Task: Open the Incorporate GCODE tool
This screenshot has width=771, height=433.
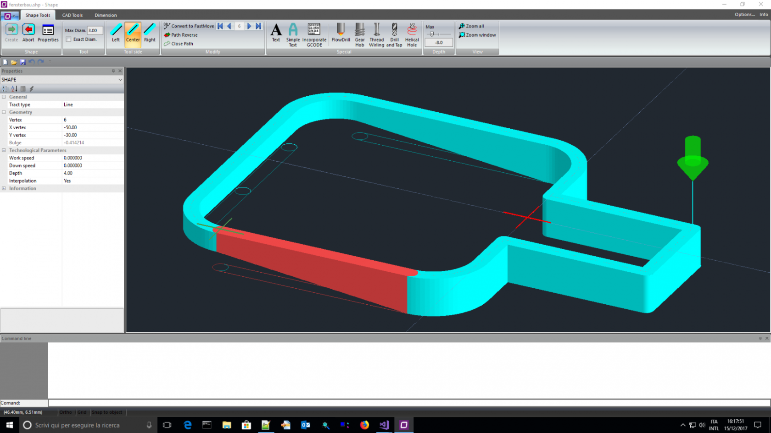Action: coord(314,35)
